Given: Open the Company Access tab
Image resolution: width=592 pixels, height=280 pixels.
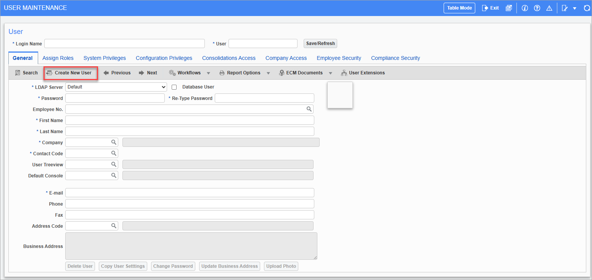Looking at the screenshot, I should (x=286, y=58).
